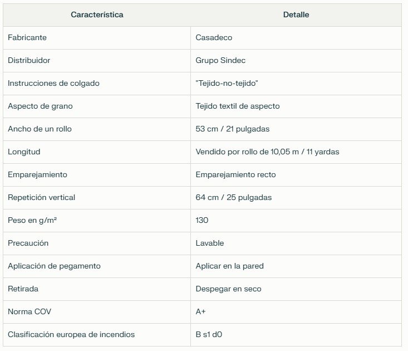Click the Característica column header
The width and height of the screenshot is (408, 351).
[x=97, y=15]
